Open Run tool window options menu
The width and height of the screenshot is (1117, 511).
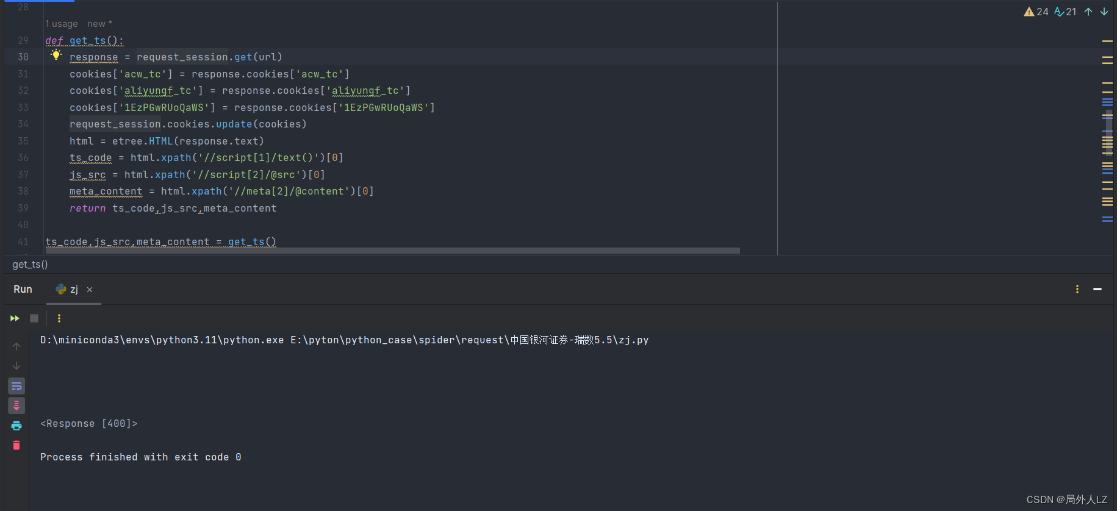[1077, 289]
